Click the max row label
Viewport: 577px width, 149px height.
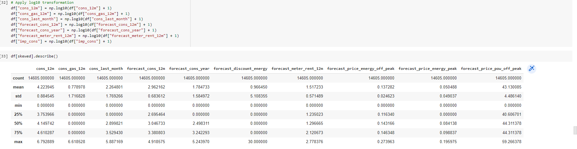coord(18,142)
